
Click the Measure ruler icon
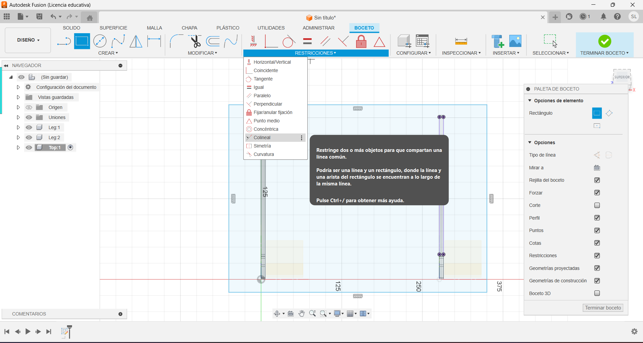click(x=461, y=42)
